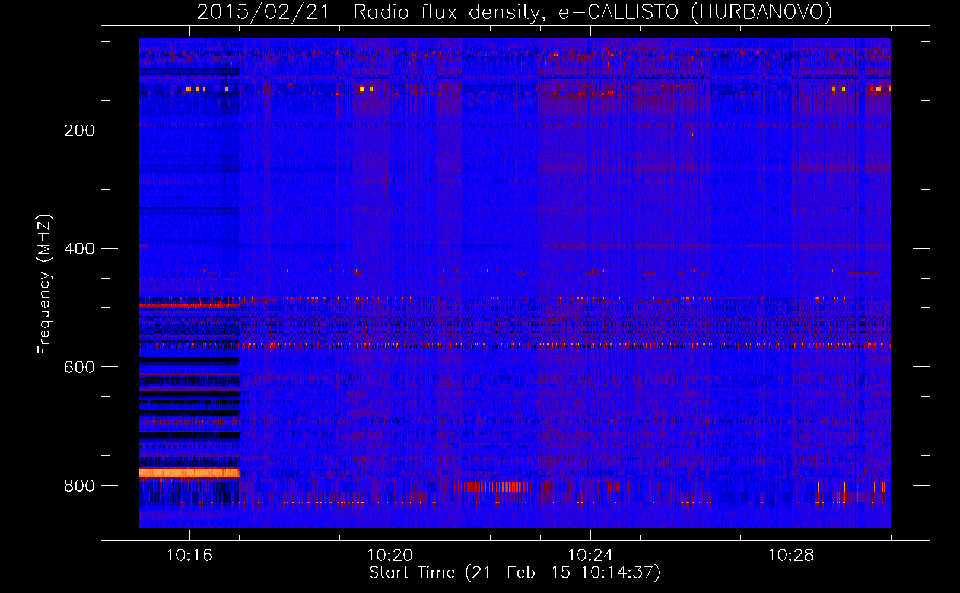
Task: Click the plot title mentioning e-CALLISTO (HURBANOVO)
Action: click(x=514, y=12)
